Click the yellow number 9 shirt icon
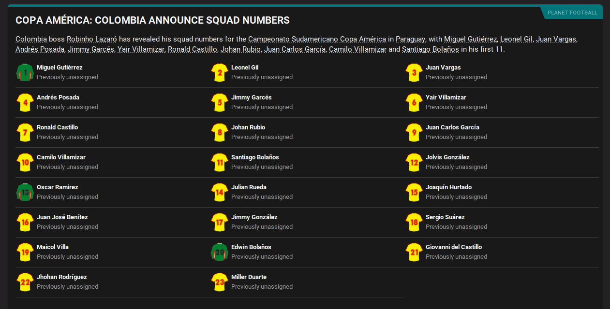The image size is (610, 309). tap(414, 132)
